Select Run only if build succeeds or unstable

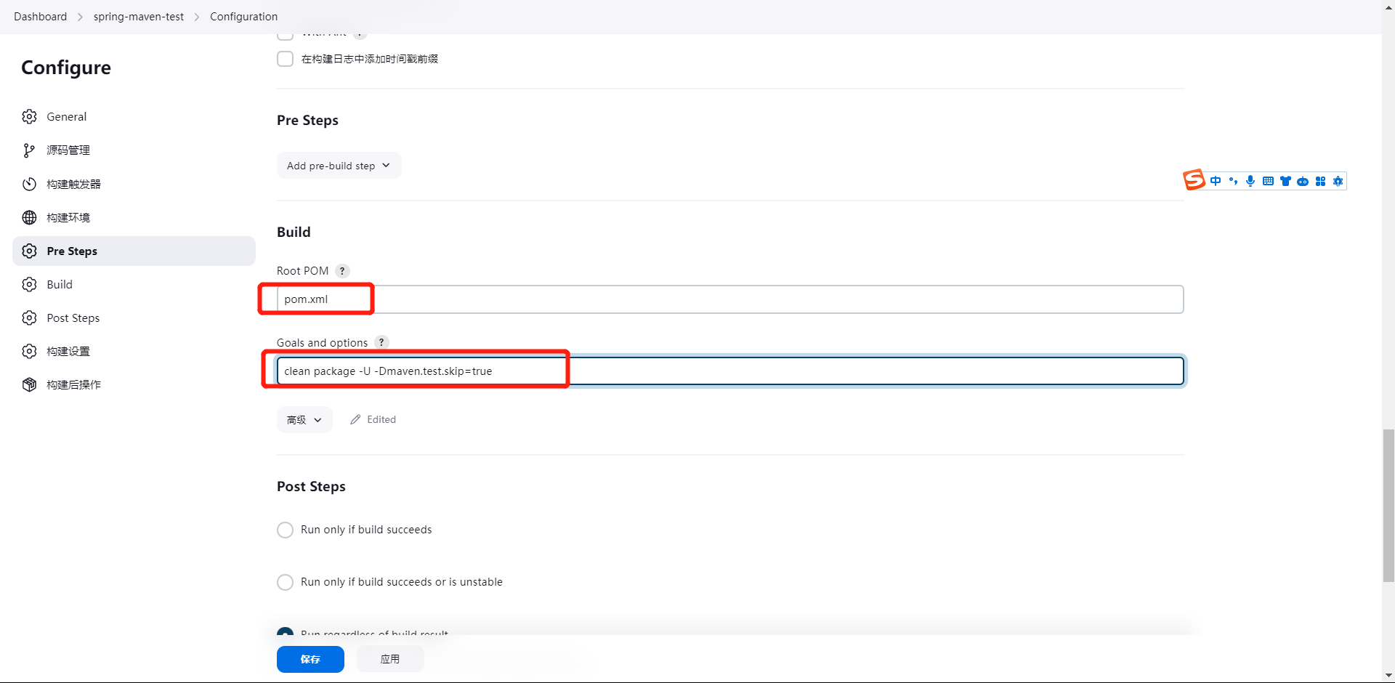pos(285,582)
